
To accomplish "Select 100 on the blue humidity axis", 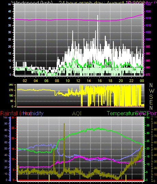I will tap(5, 117).
